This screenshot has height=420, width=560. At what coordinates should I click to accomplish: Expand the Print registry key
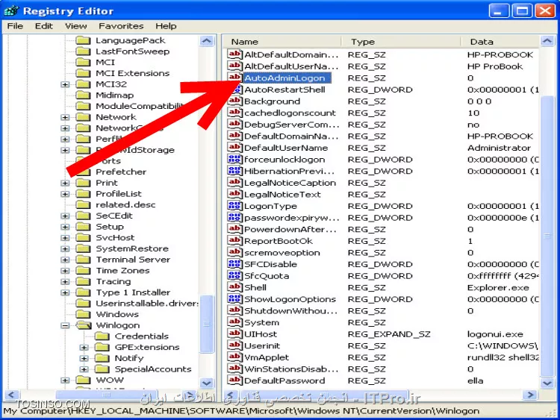pos(65,183)
